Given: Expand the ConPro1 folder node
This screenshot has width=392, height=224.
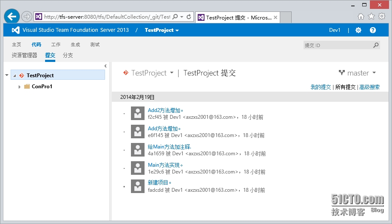Looking at the screenshot, I should pyautogui.click(x=19, y=87).
